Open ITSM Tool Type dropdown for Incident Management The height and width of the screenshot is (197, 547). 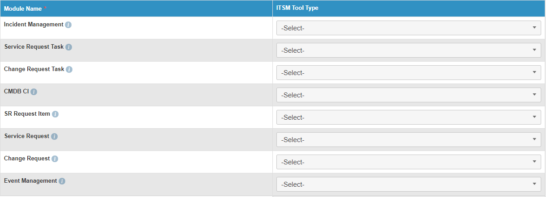(408, 28)
